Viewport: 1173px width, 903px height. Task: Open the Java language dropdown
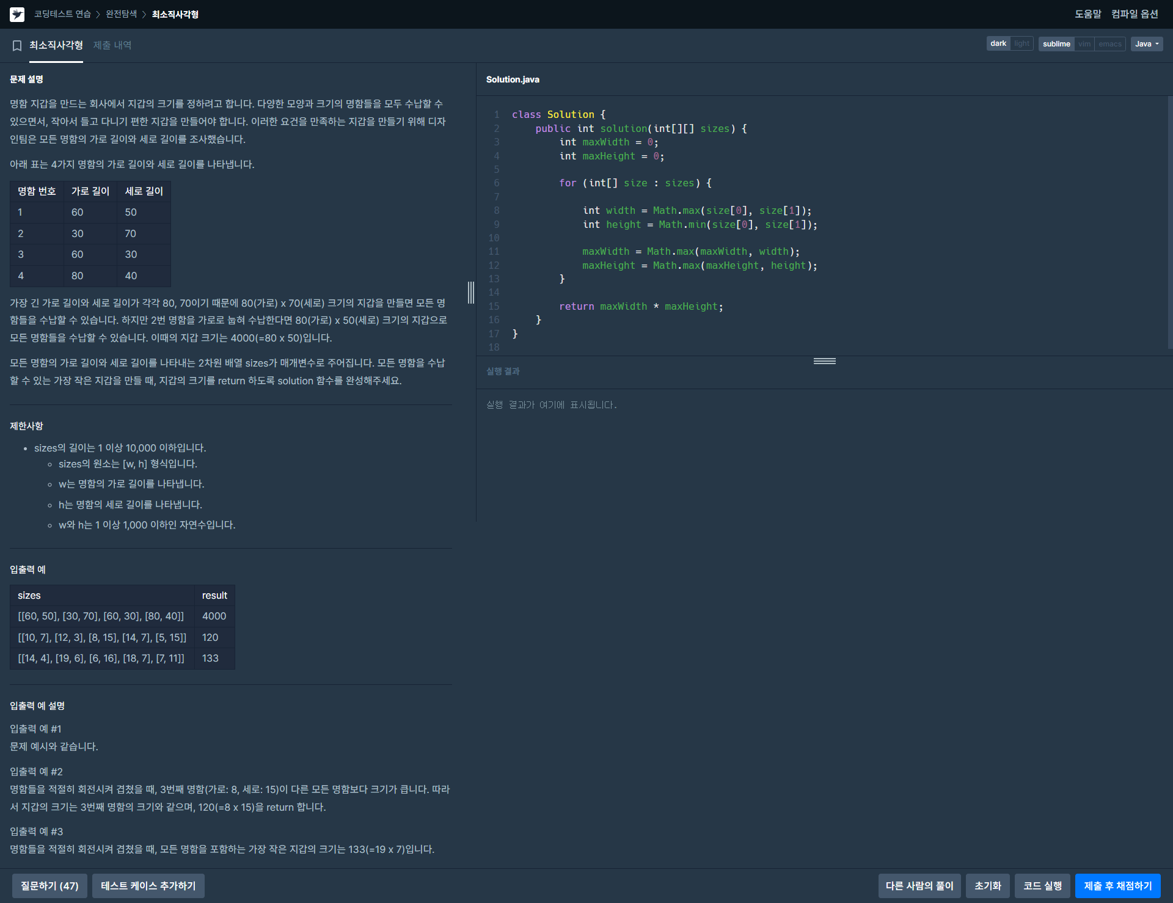pyautogui.click(x=1147, y=44)
